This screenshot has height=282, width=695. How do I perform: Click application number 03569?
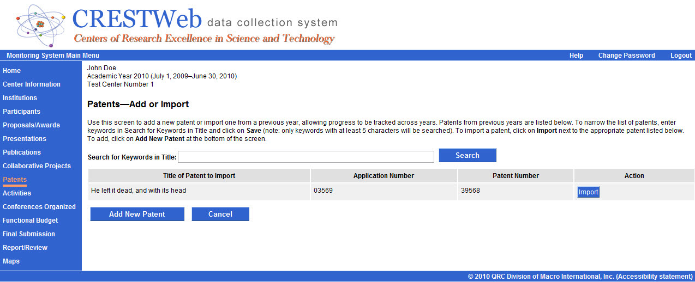[x=323, y=191]
